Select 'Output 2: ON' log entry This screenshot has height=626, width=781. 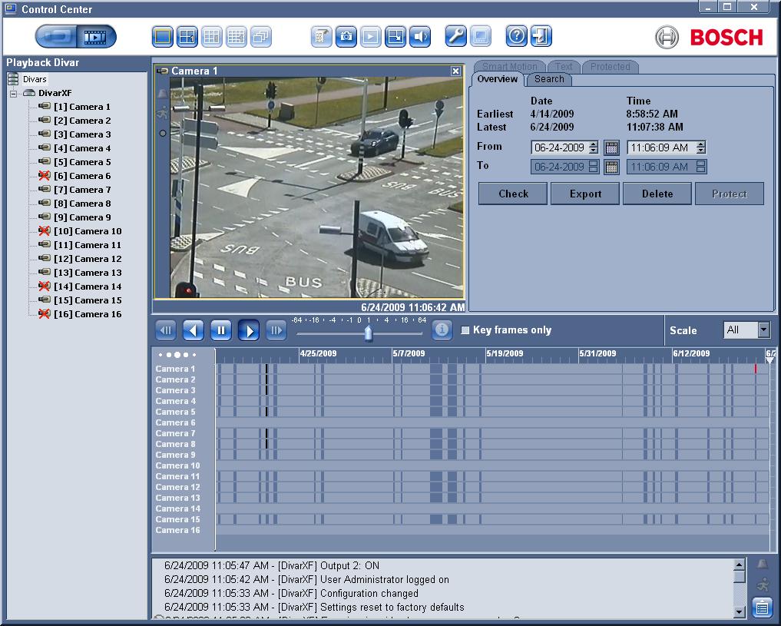pos(271,566)
